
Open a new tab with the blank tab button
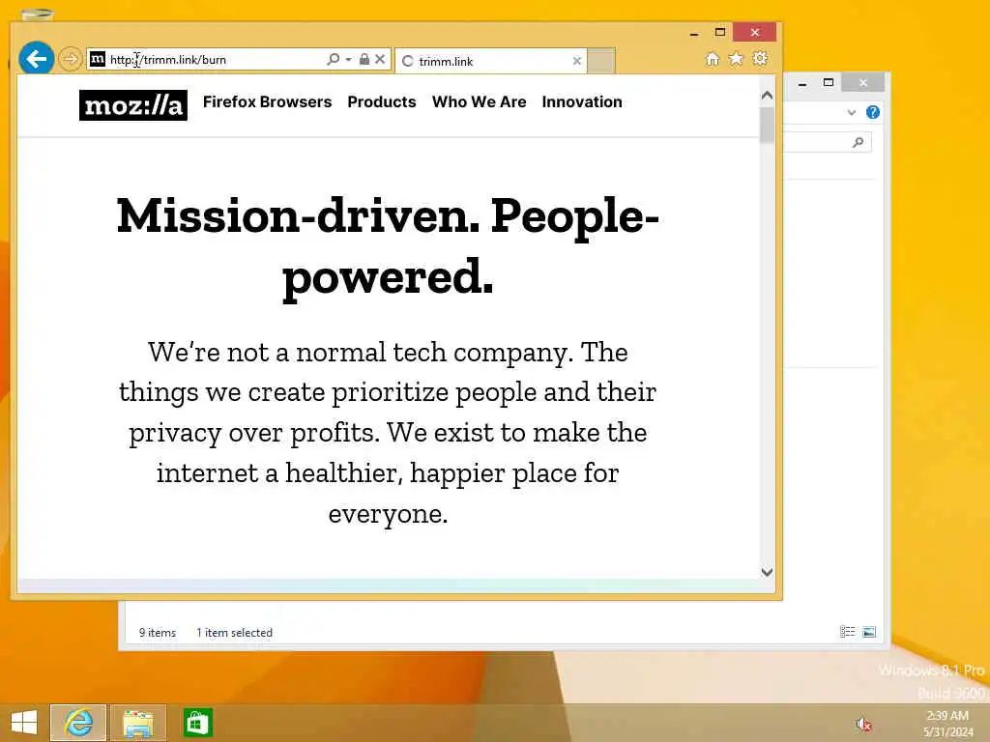click(601, 61)
